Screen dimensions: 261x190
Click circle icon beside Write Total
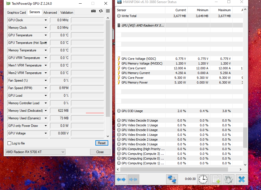[x=119, y=16]
